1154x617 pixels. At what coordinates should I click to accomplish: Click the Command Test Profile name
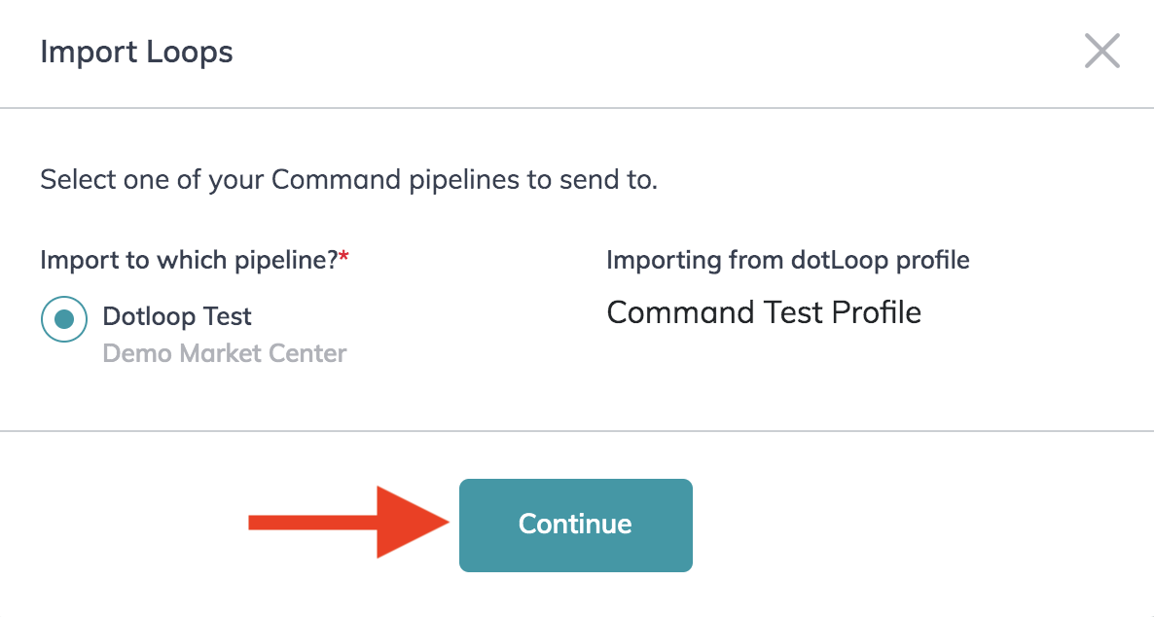coord(763,312)
